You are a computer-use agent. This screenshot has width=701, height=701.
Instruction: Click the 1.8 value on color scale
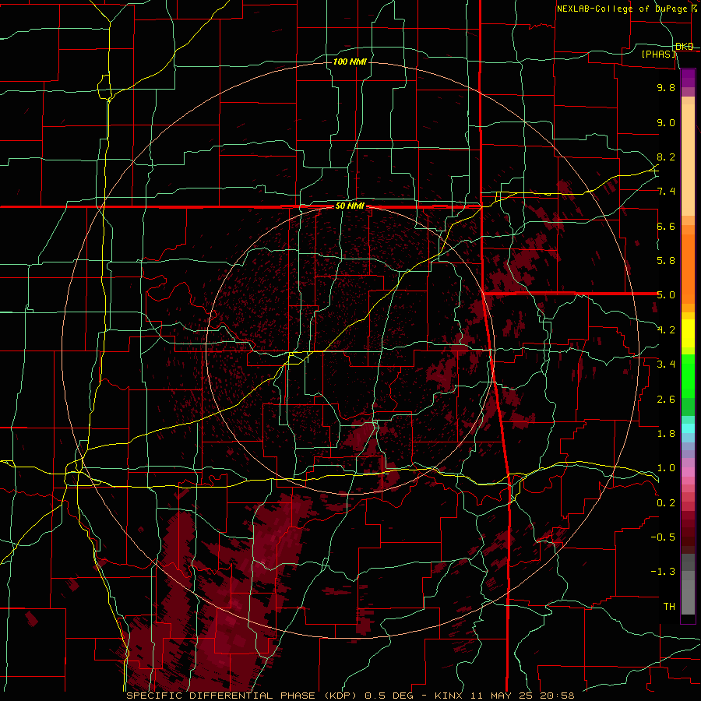coord(666,434)
